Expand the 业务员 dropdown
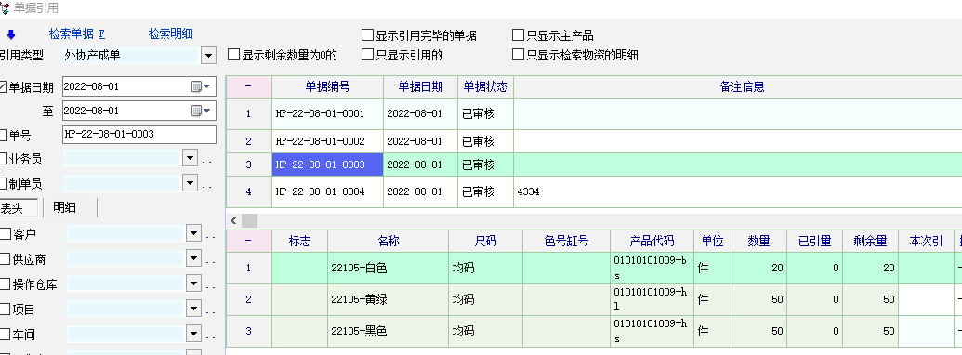This screenshot has width=962, height=355. [x=191, y=158]
